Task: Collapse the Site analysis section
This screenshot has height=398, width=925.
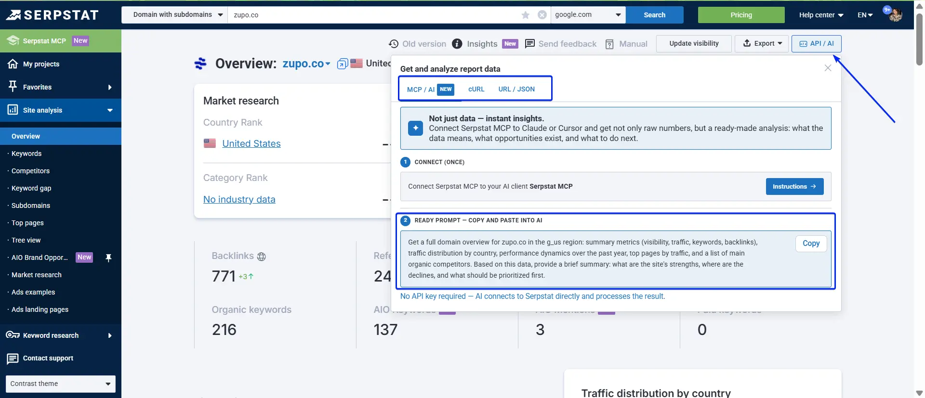Action: 110,110
